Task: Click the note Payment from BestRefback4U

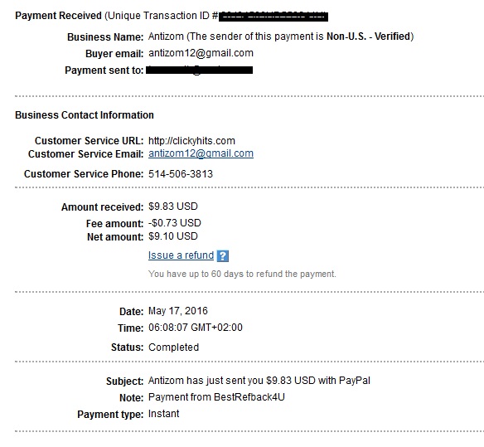Action: [216, 397]
